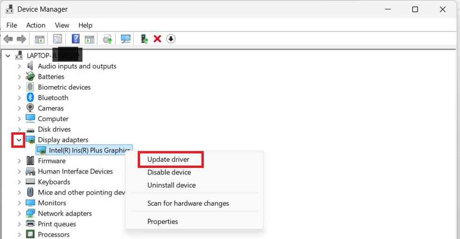Click the Disk drives icon

(x=30, y=130)
